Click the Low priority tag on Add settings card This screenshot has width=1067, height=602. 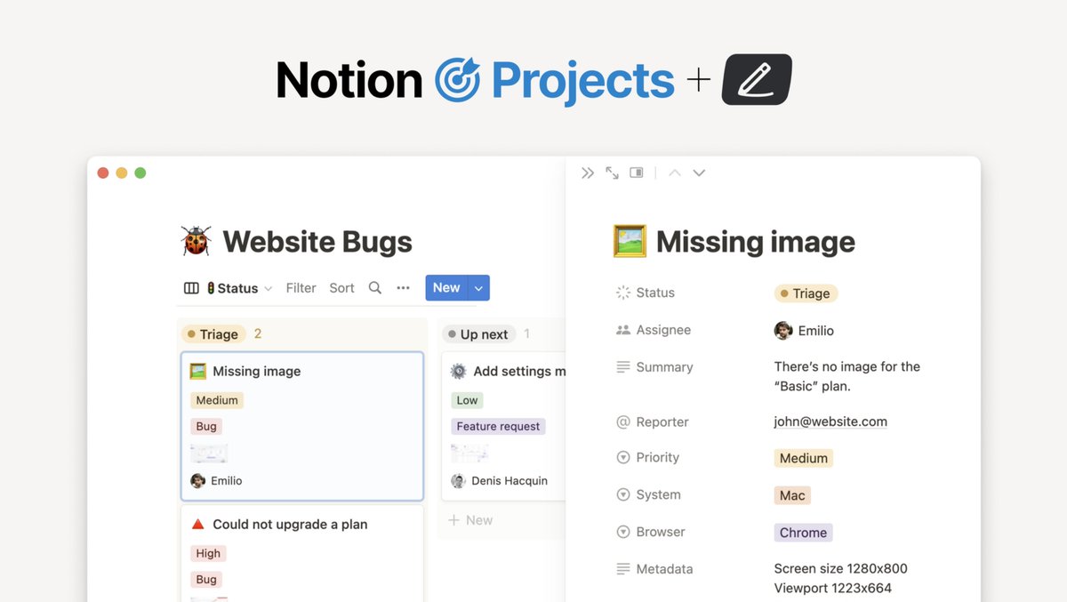click(x=466, y=400)
